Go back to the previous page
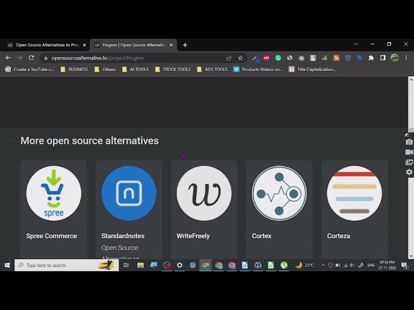 tap(8, 57)
